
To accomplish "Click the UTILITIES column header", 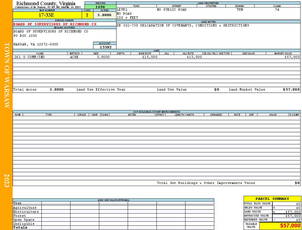I will (x=211, y=6).
